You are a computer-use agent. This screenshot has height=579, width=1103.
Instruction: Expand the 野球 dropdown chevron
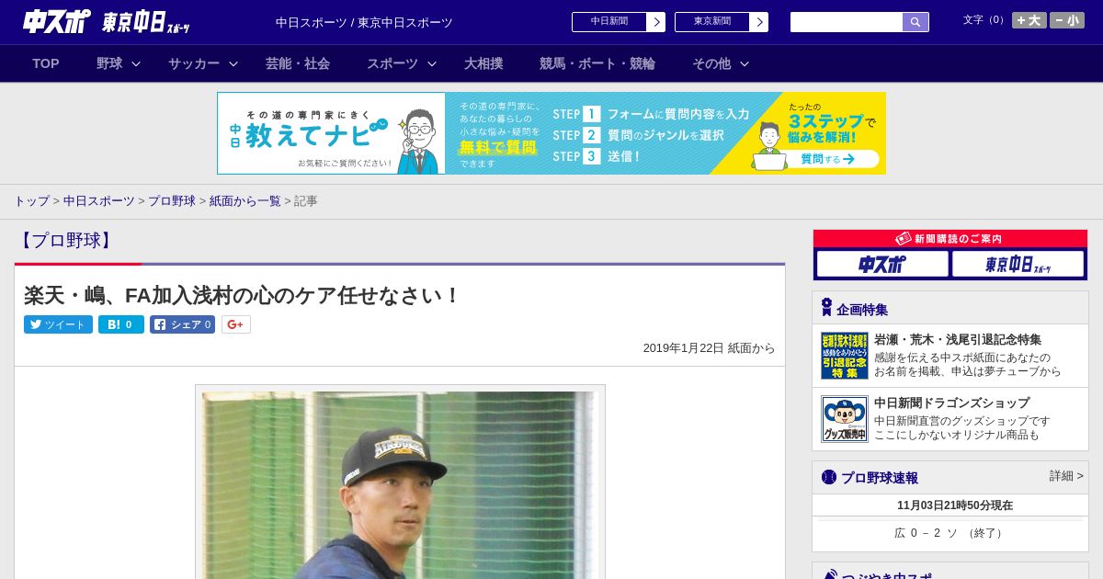[x=136, y=63]
